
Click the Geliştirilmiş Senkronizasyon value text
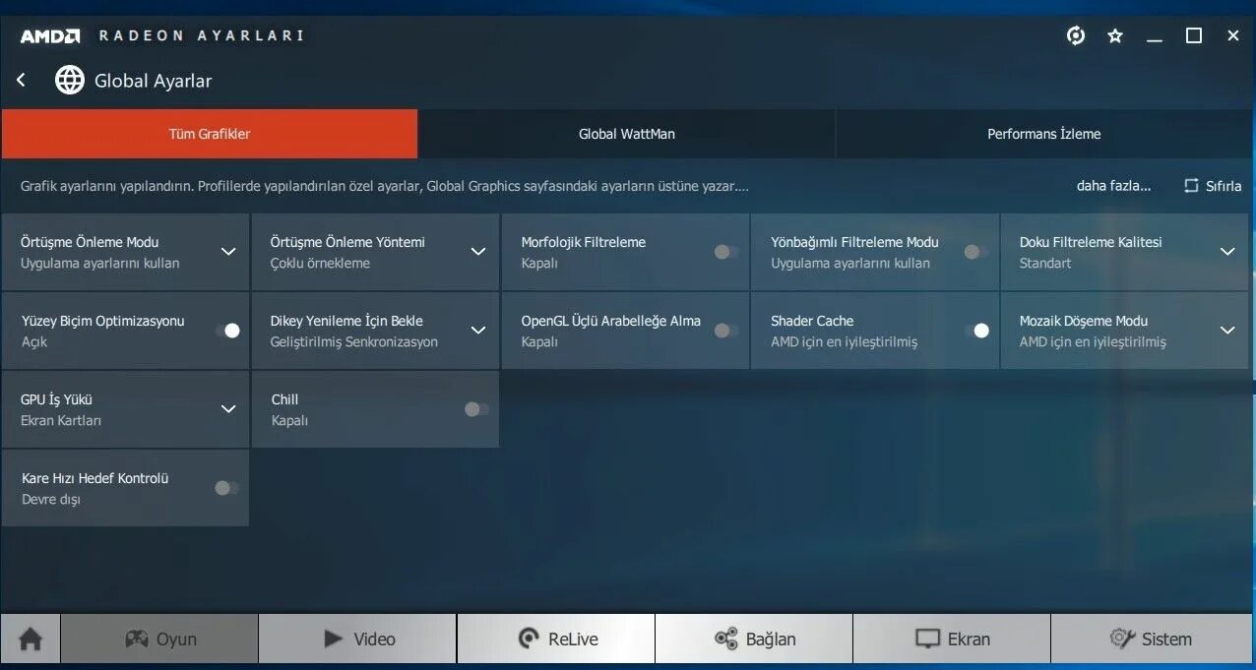click(354, 342)
